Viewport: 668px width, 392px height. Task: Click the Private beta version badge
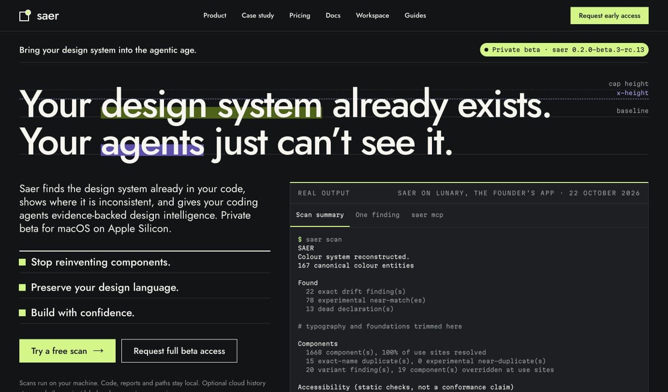click(x=564, y=50)
